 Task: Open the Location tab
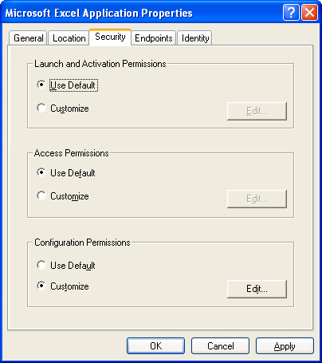(69, 38)
